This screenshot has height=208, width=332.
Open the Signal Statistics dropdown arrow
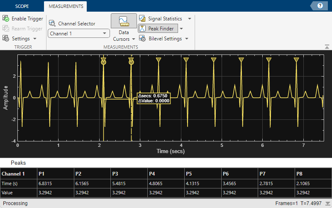pos(190,19)
